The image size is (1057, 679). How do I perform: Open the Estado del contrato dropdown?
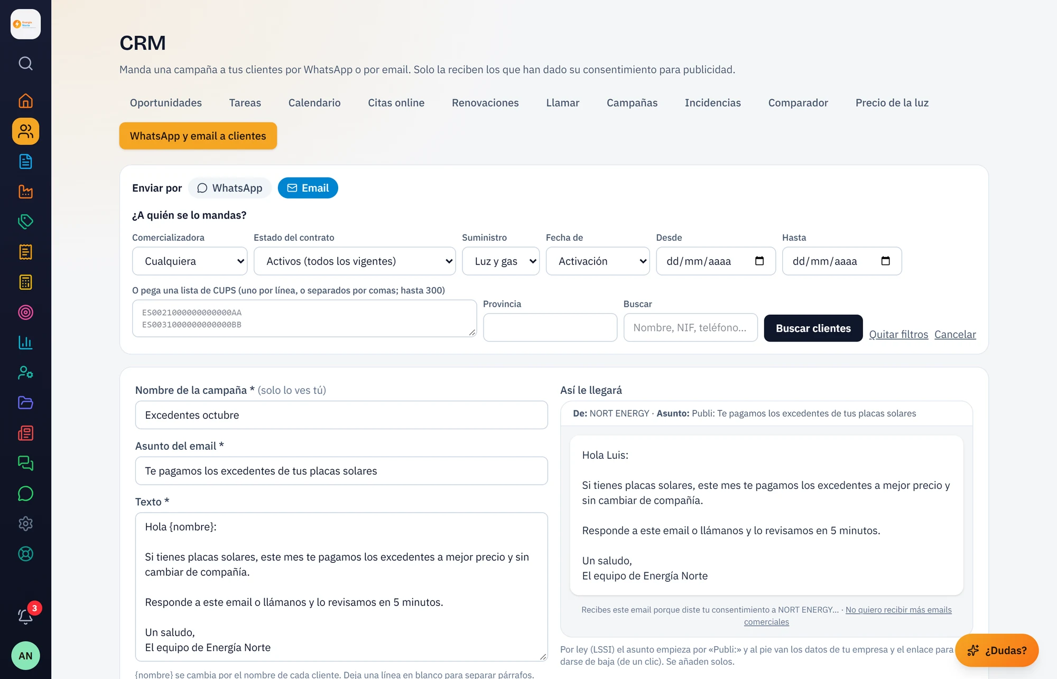(x=355, y=261)
